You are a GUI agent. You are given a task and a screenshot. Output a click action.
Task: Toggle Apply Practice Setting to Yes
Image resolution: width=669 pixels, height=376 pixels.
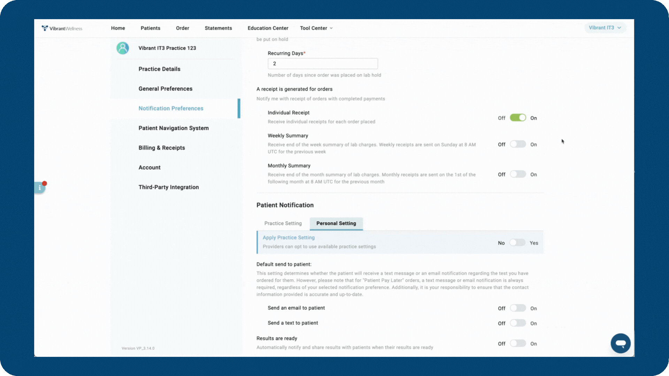pos(517,242)
